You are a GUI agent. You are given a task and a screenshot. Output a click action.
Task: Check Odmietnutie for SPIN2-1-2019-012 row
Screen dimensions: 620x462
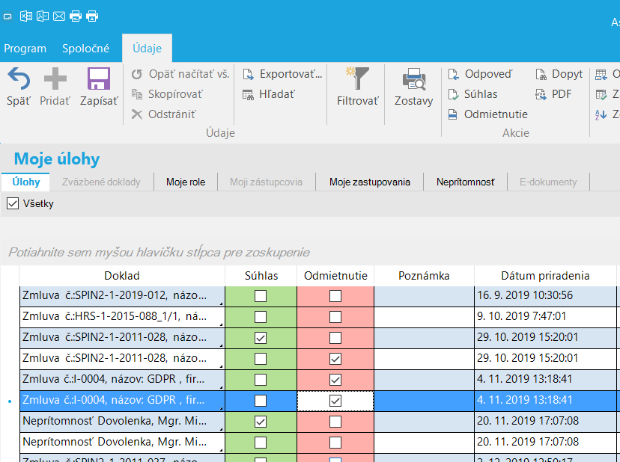click(335, 296)
